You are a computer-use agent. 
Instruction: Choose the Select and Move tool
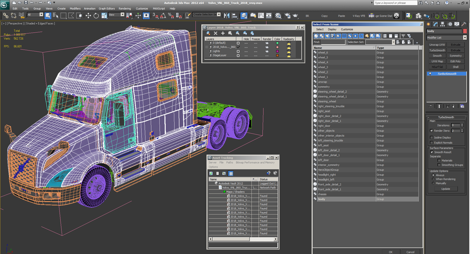[x=88, y=15]
